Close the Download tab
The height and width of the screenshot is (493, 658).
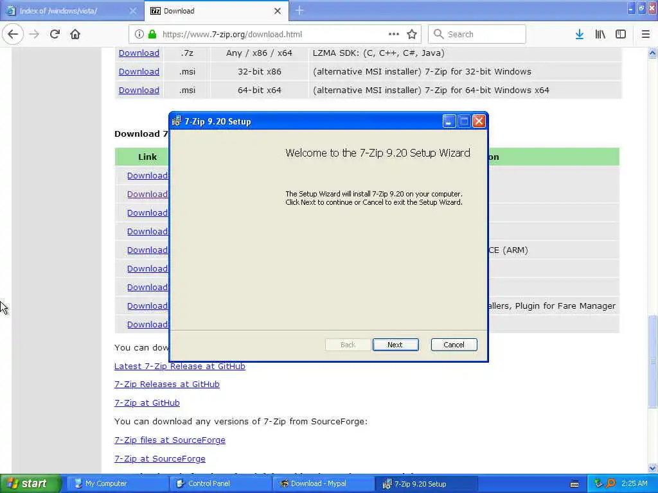(x=278, y=11)
